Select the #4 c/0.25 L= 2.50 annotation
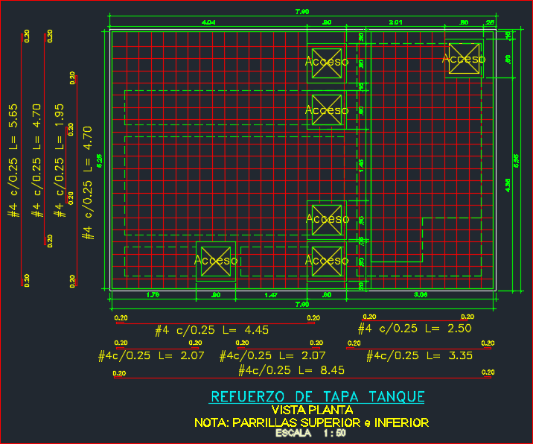Viewport: 533px width, 444px height. [x=415, y=329]
